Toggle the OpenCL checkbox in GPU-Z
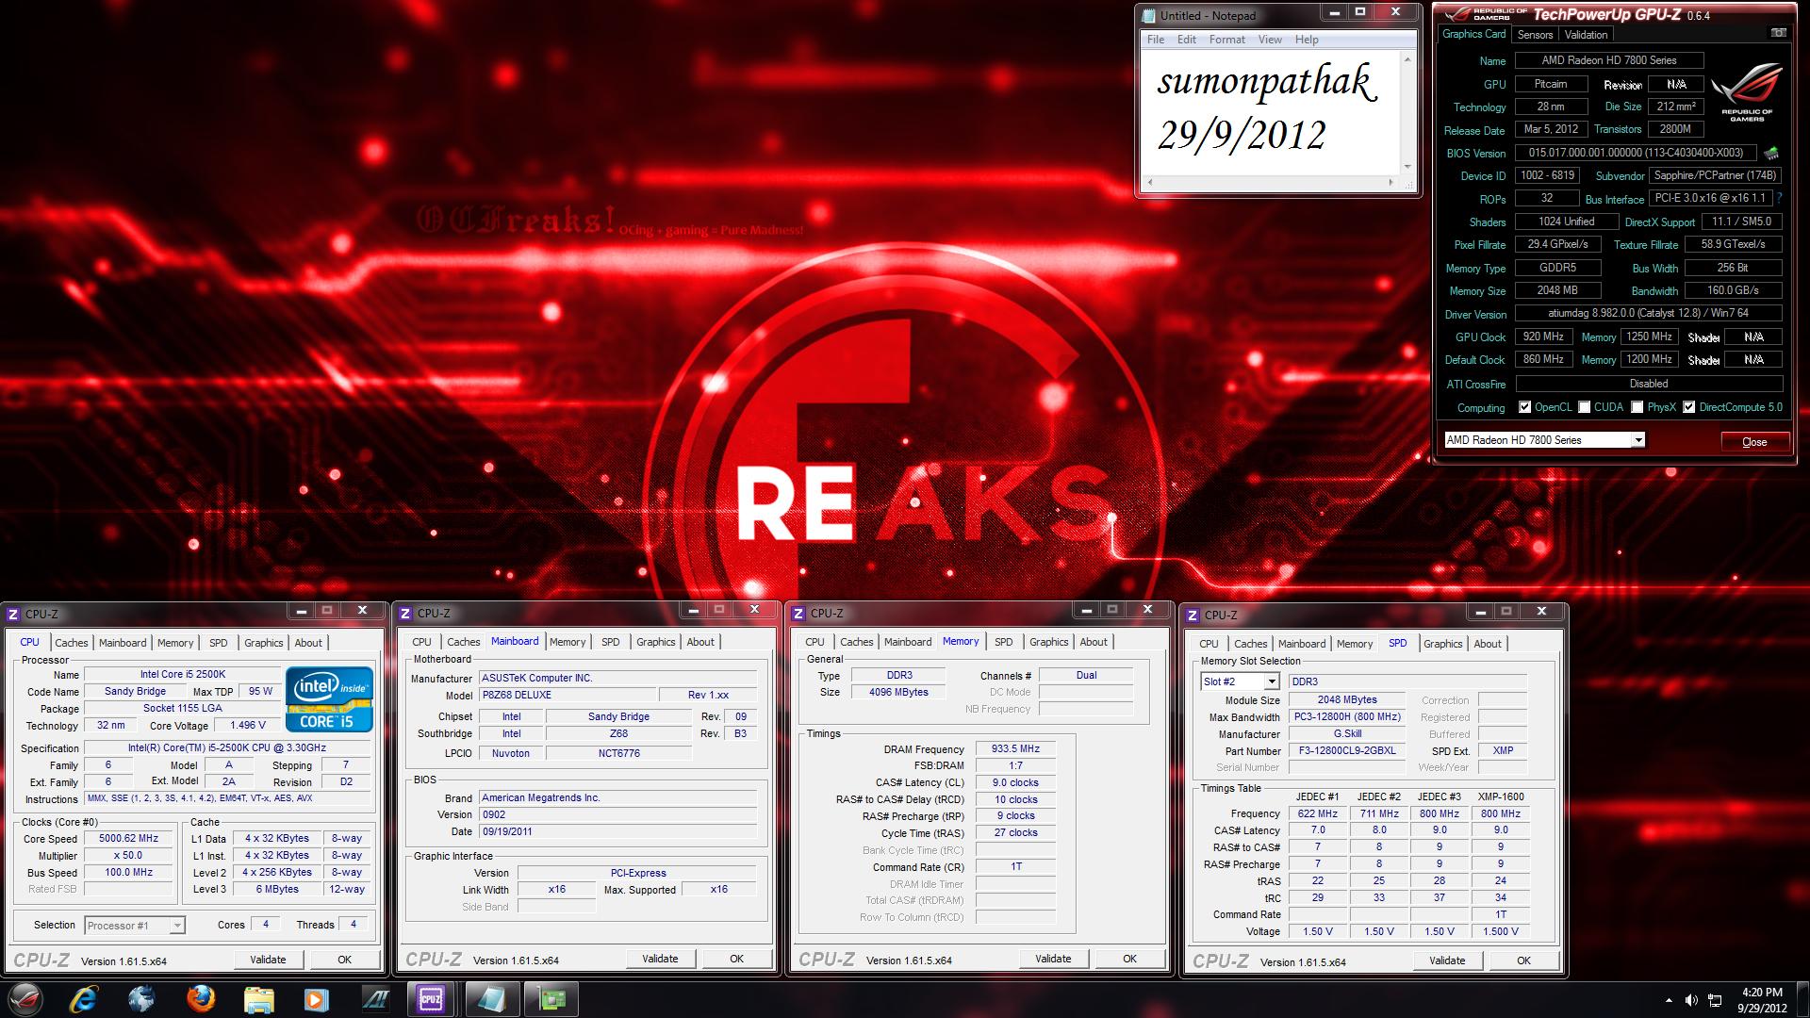The image size is (1810, 1018). coord(1524,407)
